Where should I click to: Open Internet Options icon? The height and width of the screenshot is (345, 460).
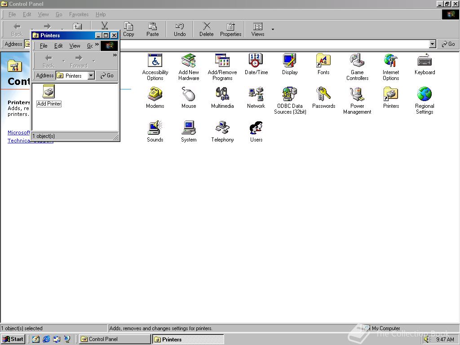click(x=391, y=67)
